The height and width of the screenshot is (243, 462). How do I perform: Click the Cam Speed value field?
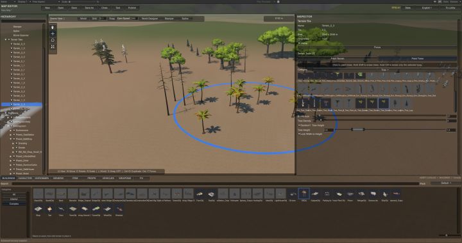[x=134, y=19]
